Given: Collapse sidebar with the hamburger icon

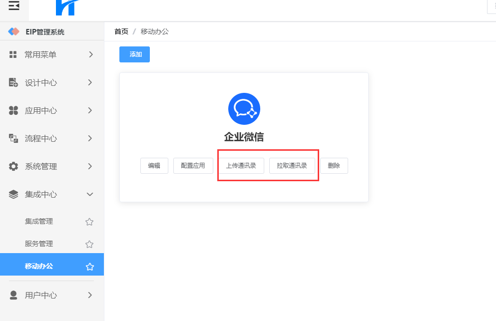Looking at the screenshot, I should pyautogui.click(x=14, y=5).
